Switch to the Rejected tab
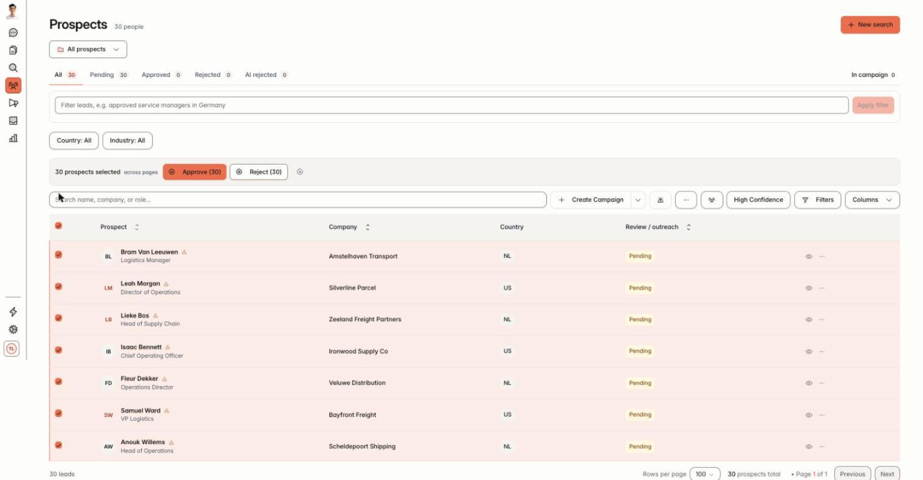This screenshot has width=923, height=480. pos(214,75)
